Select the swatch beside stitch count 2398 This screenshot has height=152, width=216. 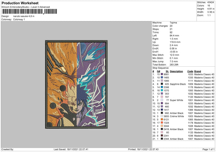click(x=162, y=87)
